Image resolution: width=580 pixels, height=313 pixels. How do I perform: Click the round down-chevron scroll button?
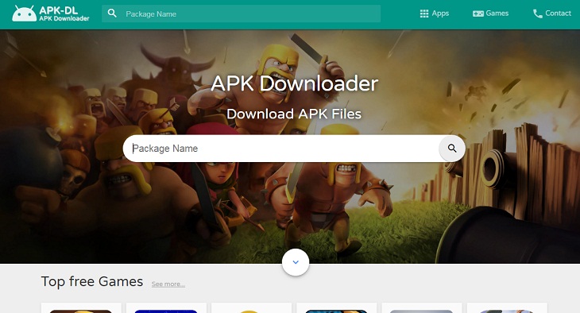point(296,262)
